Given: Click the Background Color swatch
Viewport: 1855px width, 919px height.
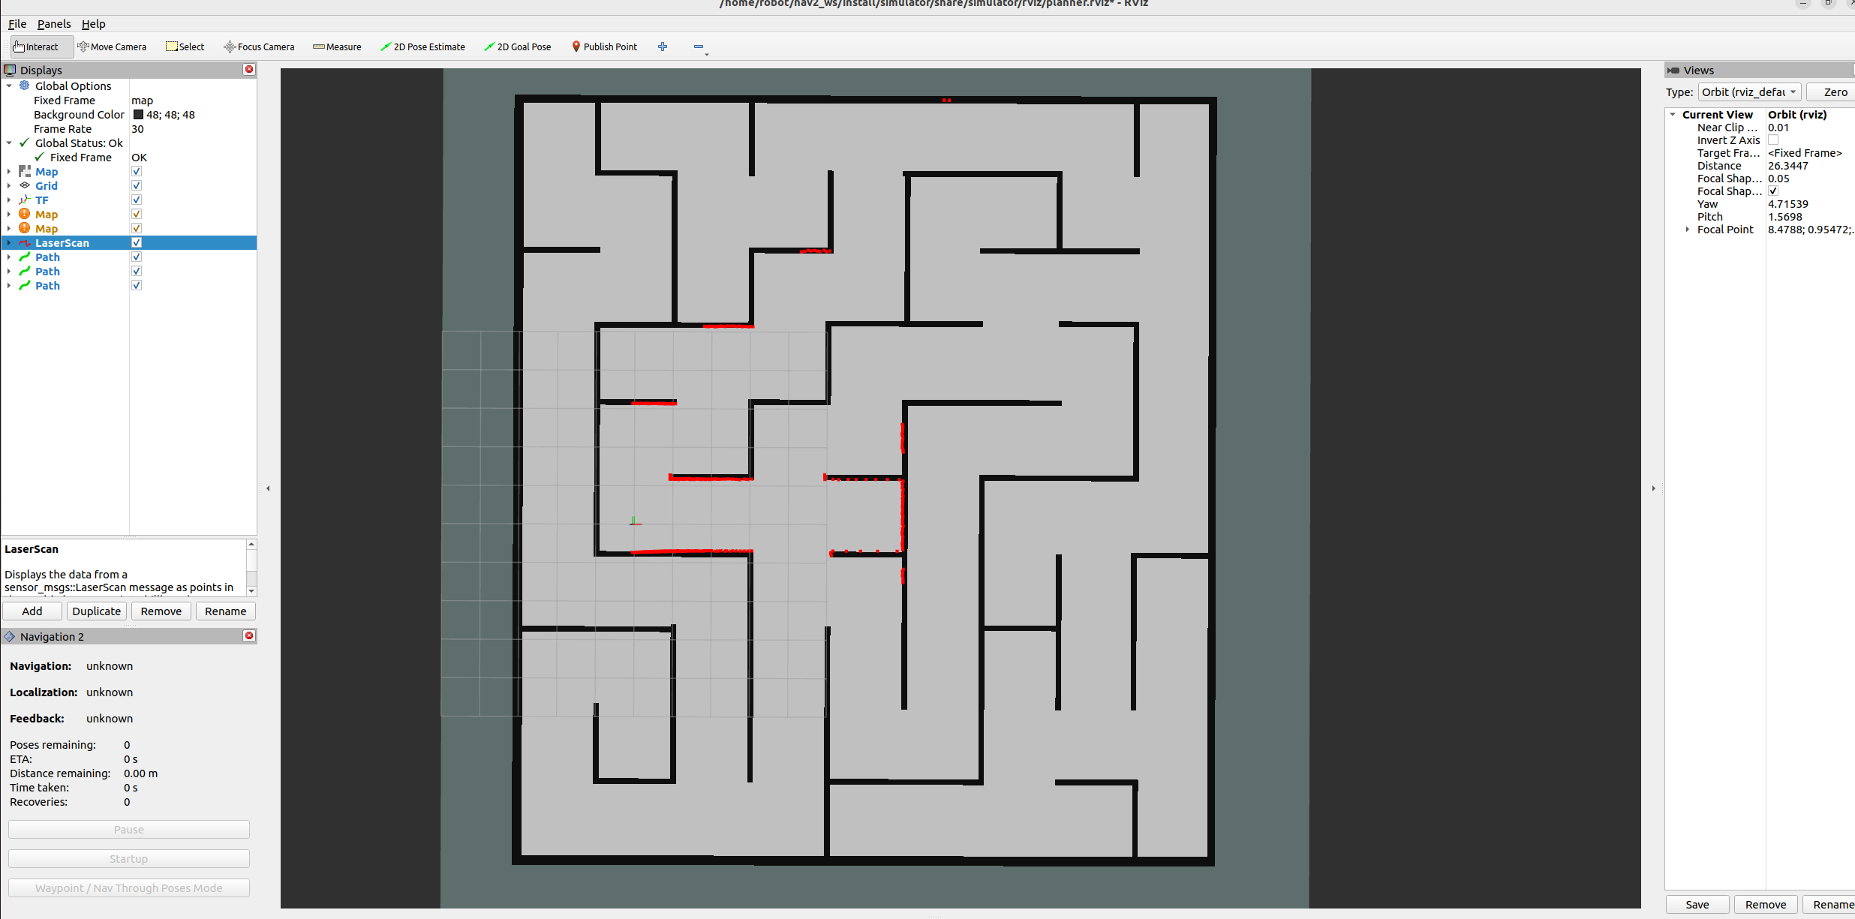Looking at the screenshot, I should [x=139, y=114].
